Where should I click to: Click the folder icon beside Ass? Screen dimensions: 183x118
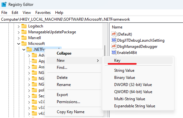coord(34,67)
